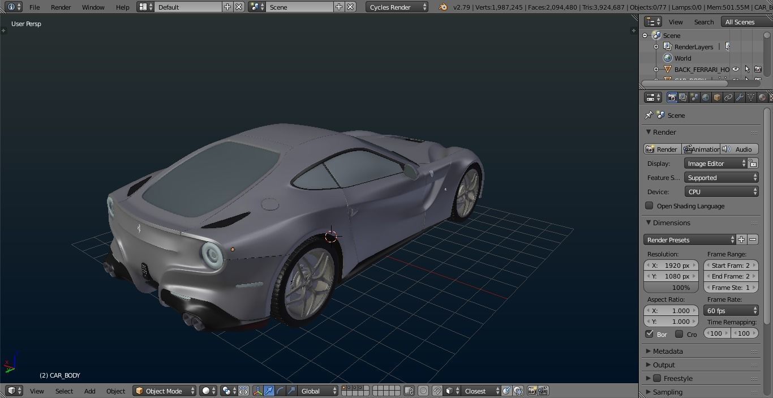Screen dimensions: 773x398
Task: Toggle the Freestyle checkbox
Action: click(x=657, y=378)
